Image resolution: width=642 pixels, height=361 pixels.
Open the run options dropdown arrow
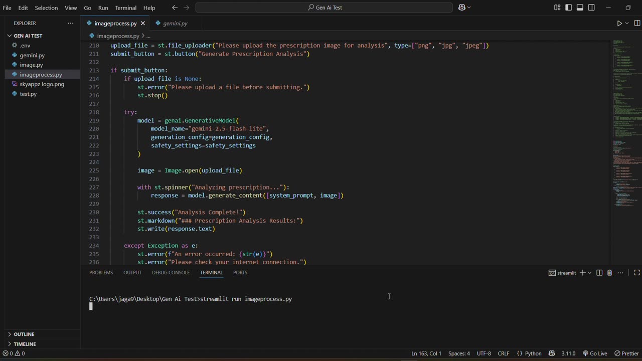click(627, 23)
